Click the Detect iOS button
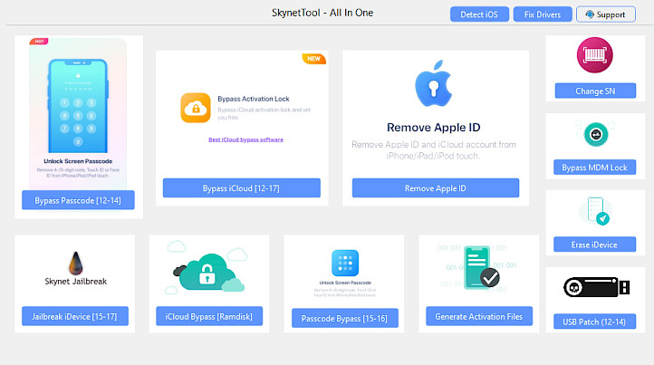Screen dimensions: 654x365 479,14
